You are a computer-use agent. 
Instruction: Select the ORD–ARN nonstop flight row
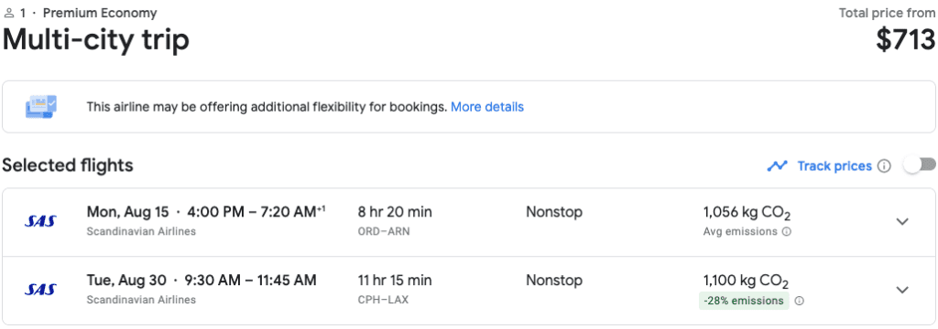468,222
